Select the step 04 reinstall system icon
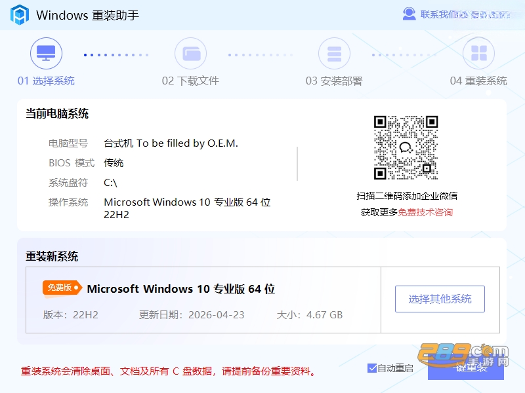Image resolution: width=525 pixels, height=393 pixels. [x=478, y=54]
